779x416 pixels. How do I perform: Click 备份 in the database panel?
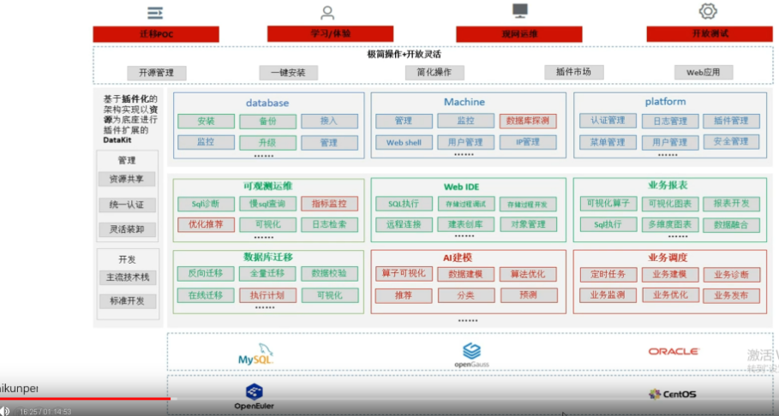pyautogui.click(x=267, y=122)
